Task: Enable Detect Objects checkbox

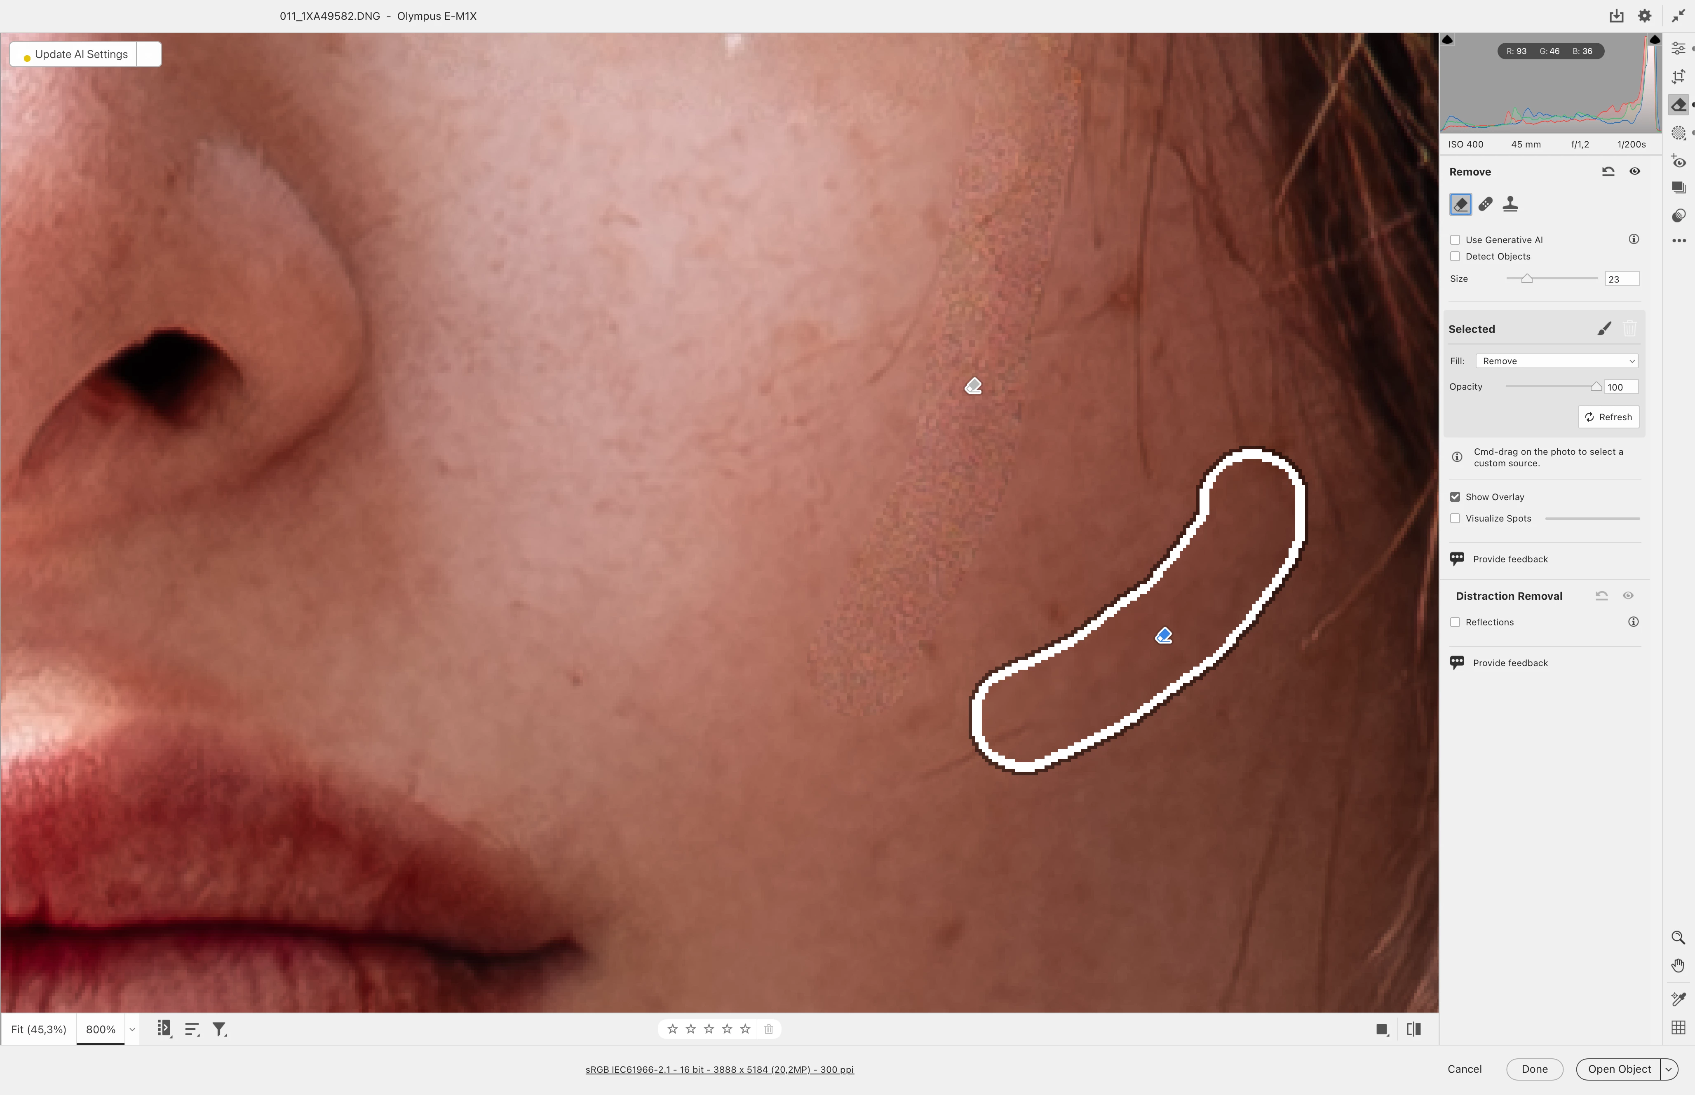Action: 1455,257
